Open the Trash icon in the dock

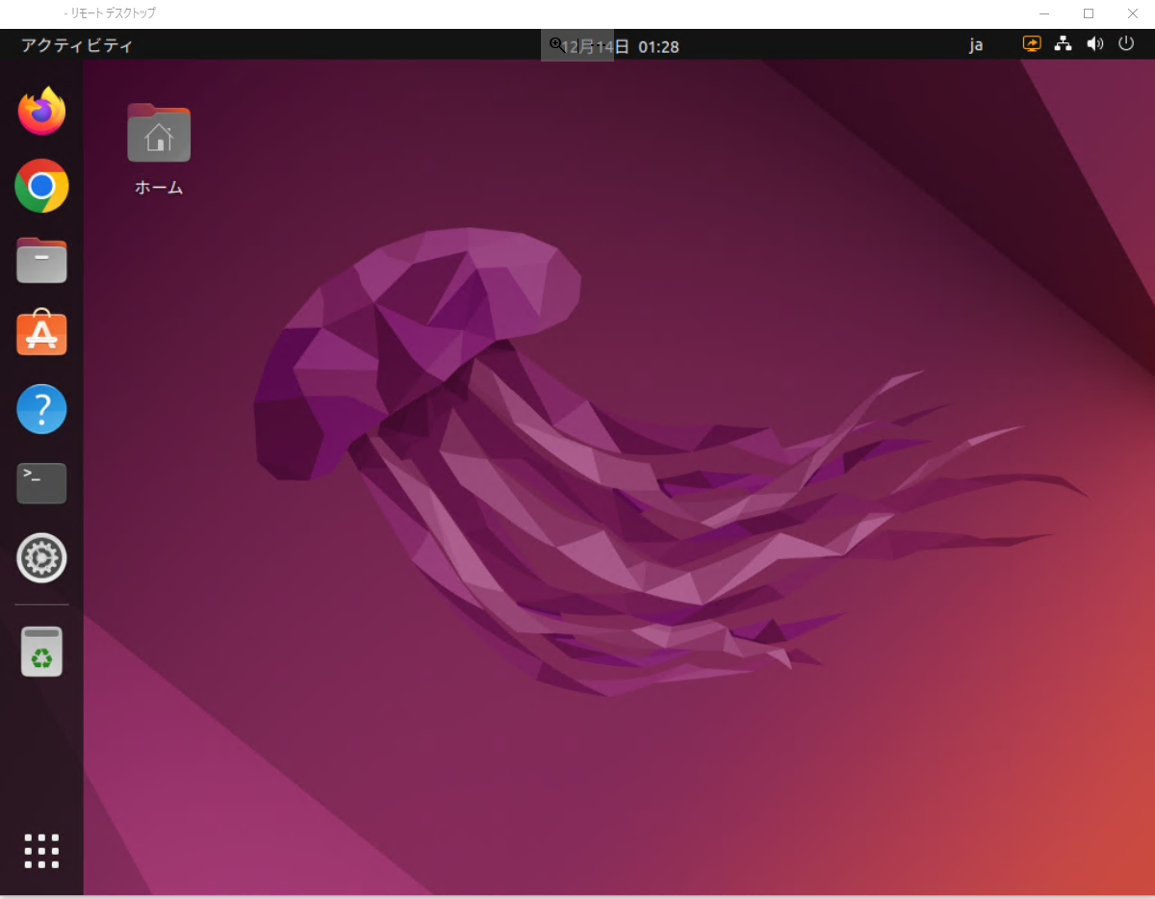point(41,652)
